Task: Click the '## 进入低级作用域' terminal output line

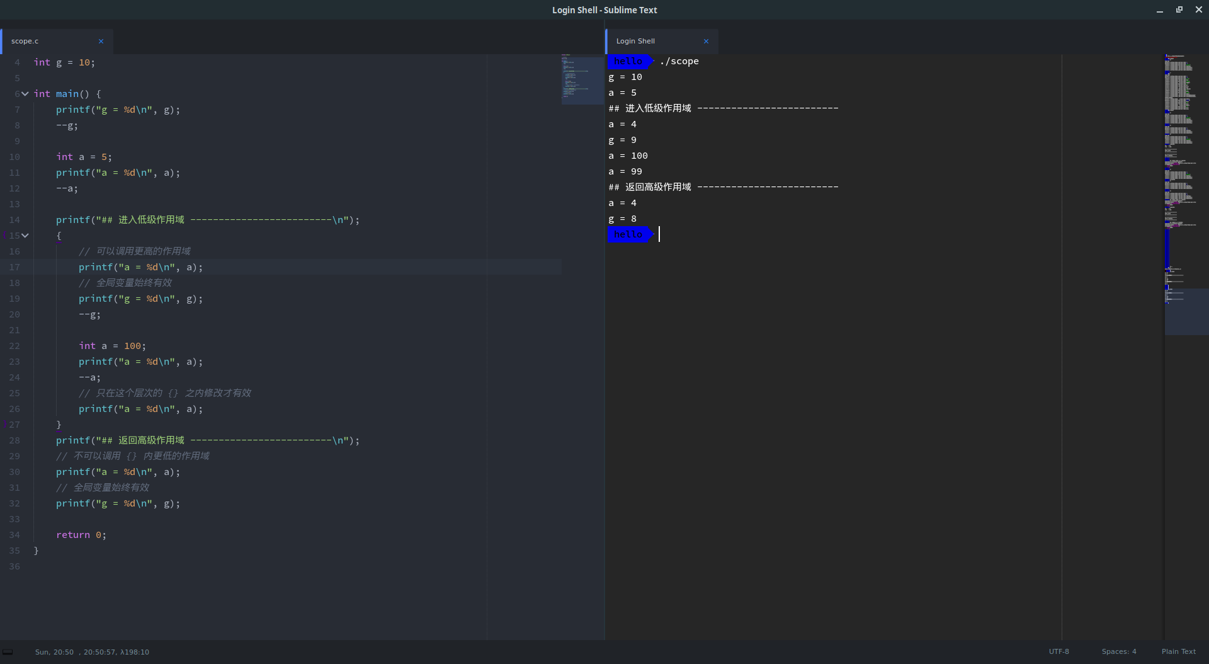Action: (x=724, y=108)
